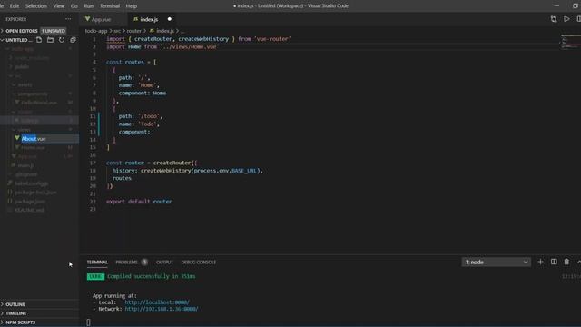Open package.json in the explorer
Viewport: 581px width, 327px height.
pyautogui.click(x=30, y=202)
